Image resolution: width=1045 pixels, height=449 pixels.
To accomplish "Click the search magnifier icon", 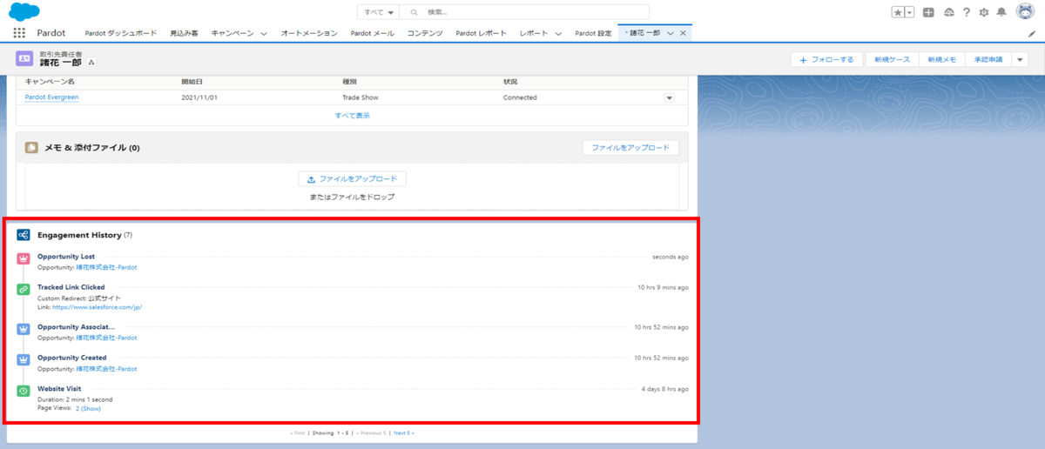I will click(x=415, y=12).
